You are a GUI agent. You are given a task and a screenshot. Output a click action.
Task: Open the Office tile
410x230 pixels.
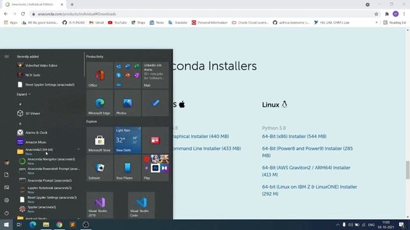[x=100, y=75]
